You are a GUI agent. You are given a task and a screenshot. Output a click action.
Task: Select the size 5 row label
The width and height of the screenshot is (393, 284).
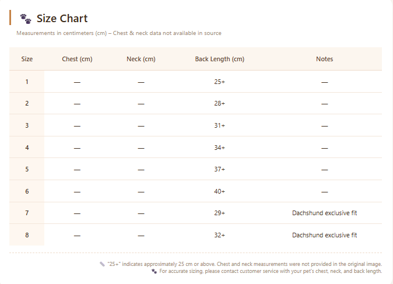click(27, 169)
